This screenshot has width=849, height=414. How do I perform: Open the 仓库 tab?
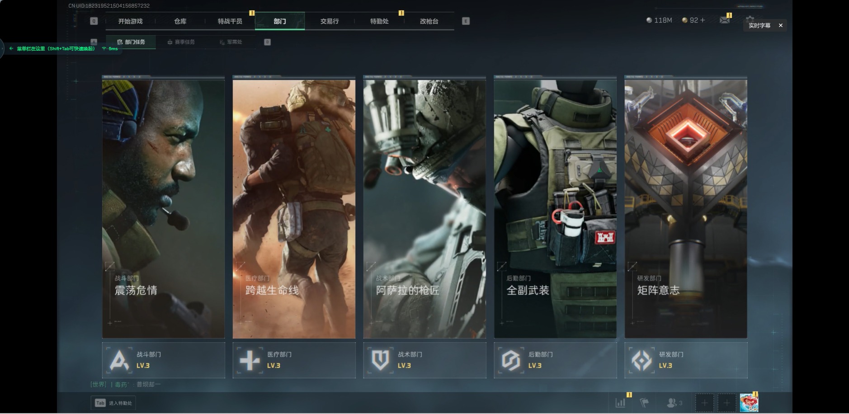(x=180, y=21)
